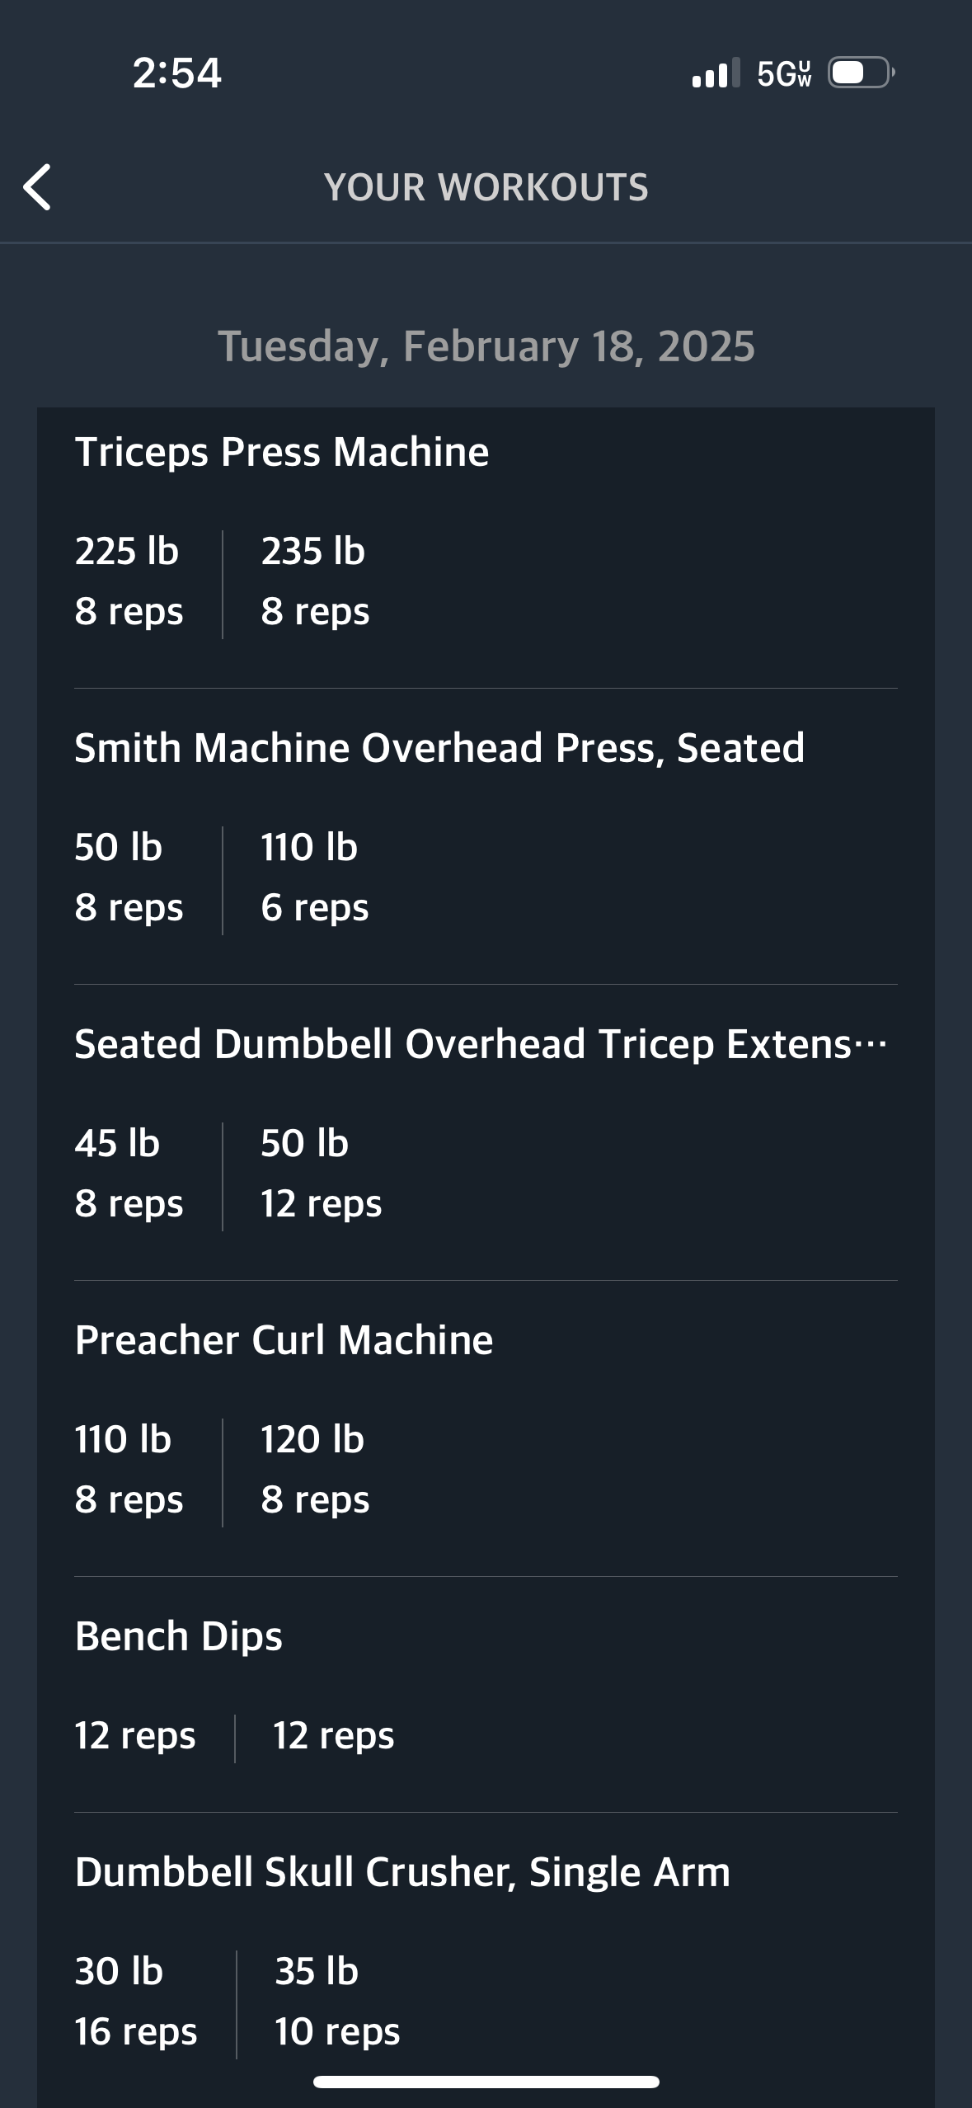Select the 35 lb 10 reps set
Viewport: 972px width, 2108px height.
336,2002
